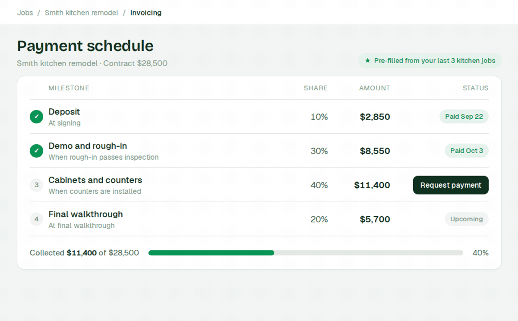This screenshot has height=321, width=518.
Task: Click the Paid Oct 3 status badge
Action: tap(467, 151)
